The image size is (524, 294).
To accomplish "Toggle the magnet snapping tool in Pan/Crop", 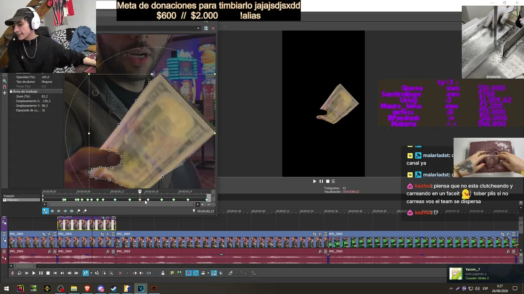I will [x=5, y=87].
